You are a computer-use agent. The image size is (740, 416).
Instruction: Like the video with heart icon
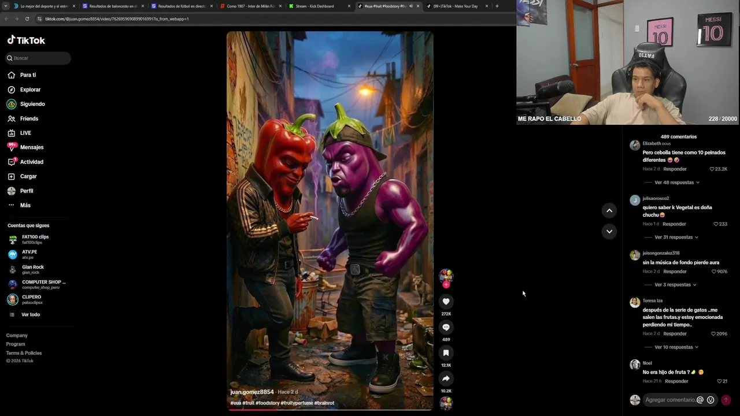coord(446,301)
